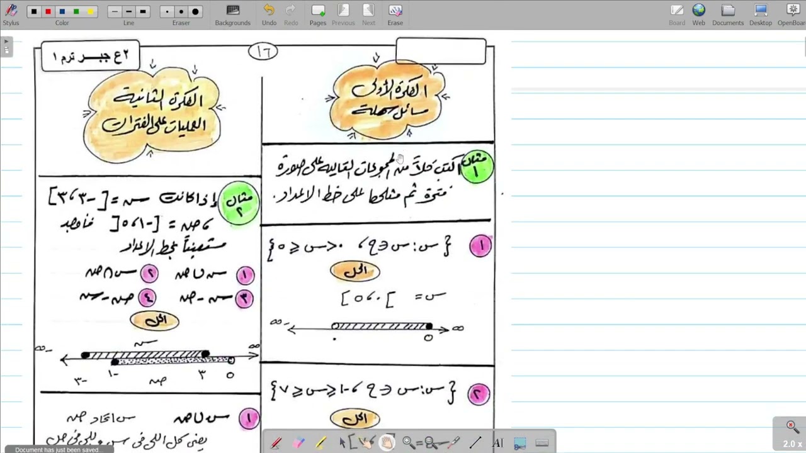Select the Eraser tool in stylus palette
Image resolution: width=806 pixels, height=453 pixels.
click(298, 443)
